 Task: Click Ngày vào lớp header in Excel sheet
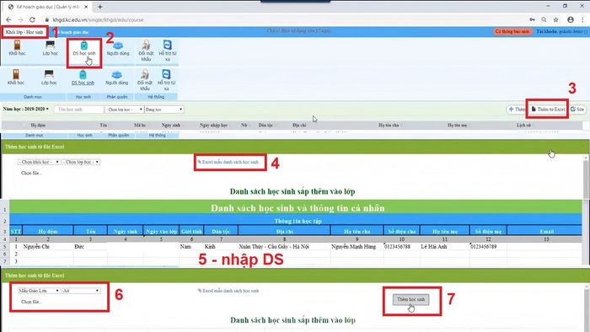[x=161, y=231]
